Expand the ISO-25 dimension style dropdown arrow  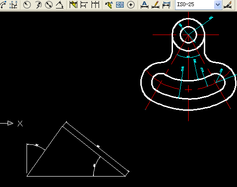[218, 5]
